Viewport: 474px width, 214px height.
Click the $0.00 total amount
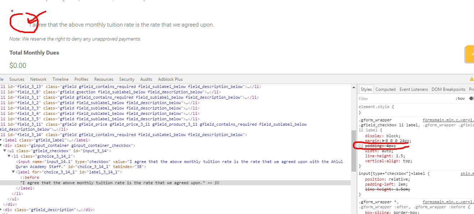(x=18, y=66)
